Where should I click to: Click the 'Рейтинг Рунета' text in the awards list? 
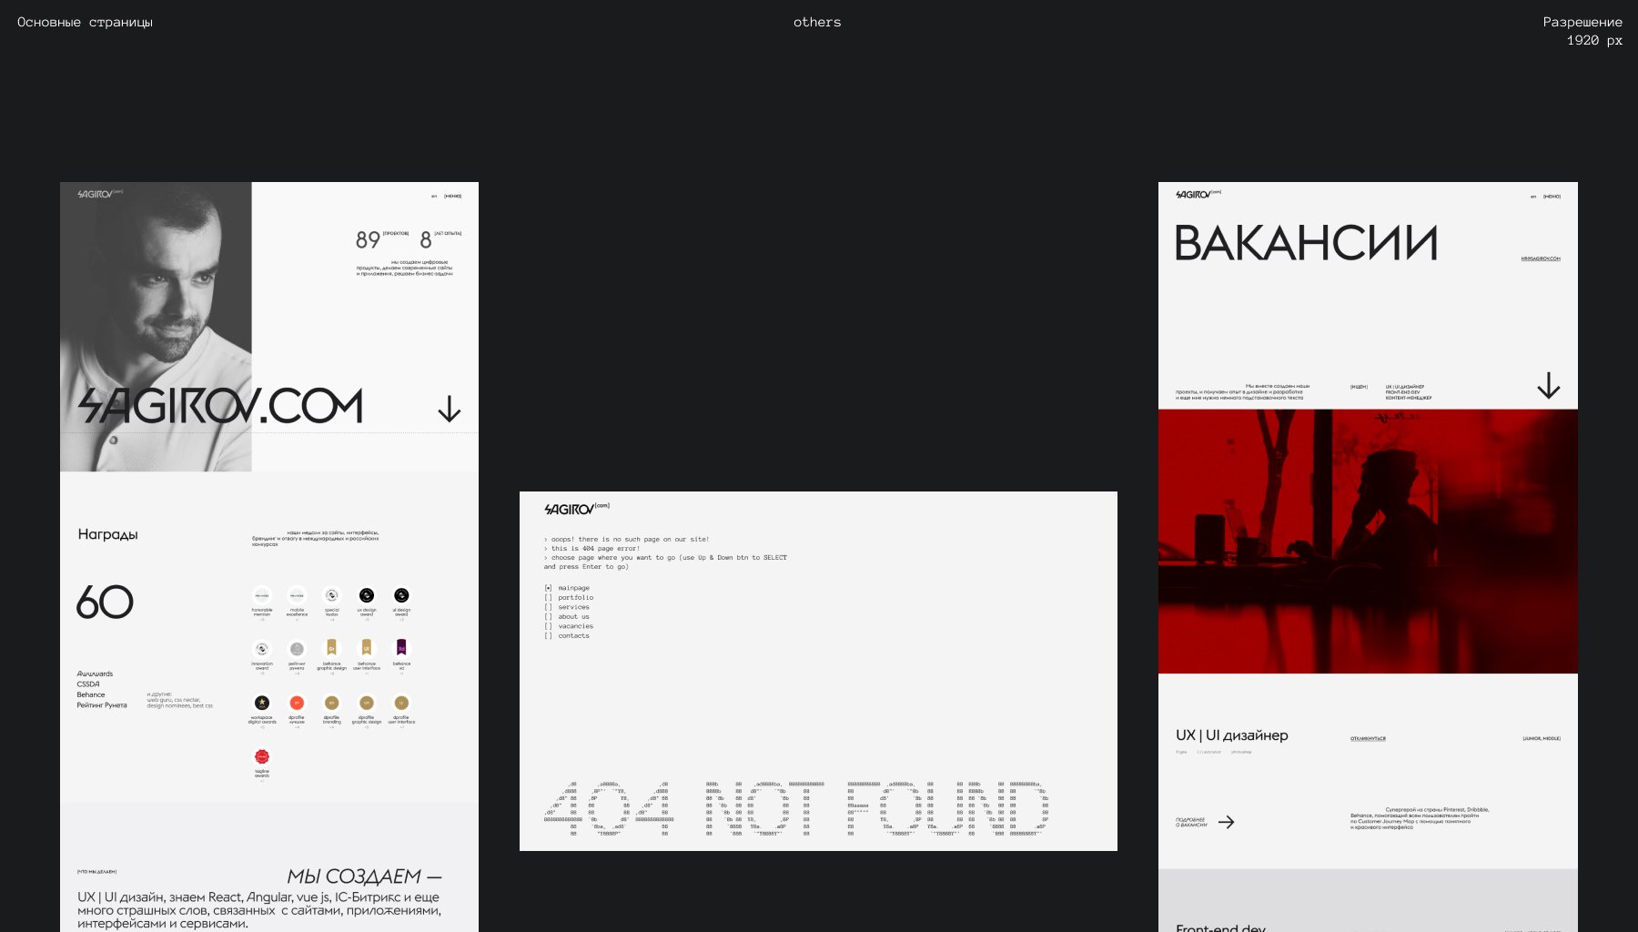coord(102,705)
